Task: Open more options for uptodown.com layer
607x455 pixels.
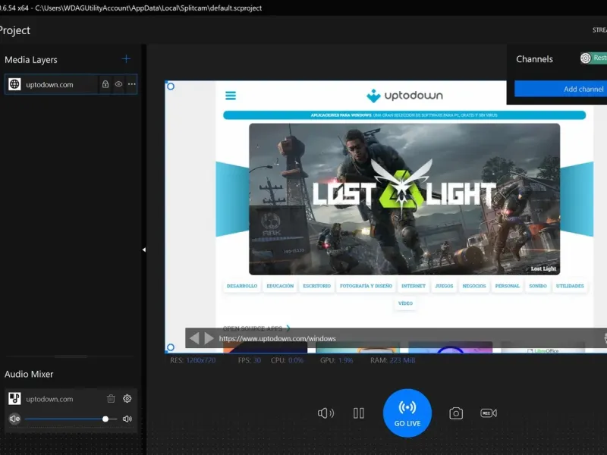Action: point(131,84)
